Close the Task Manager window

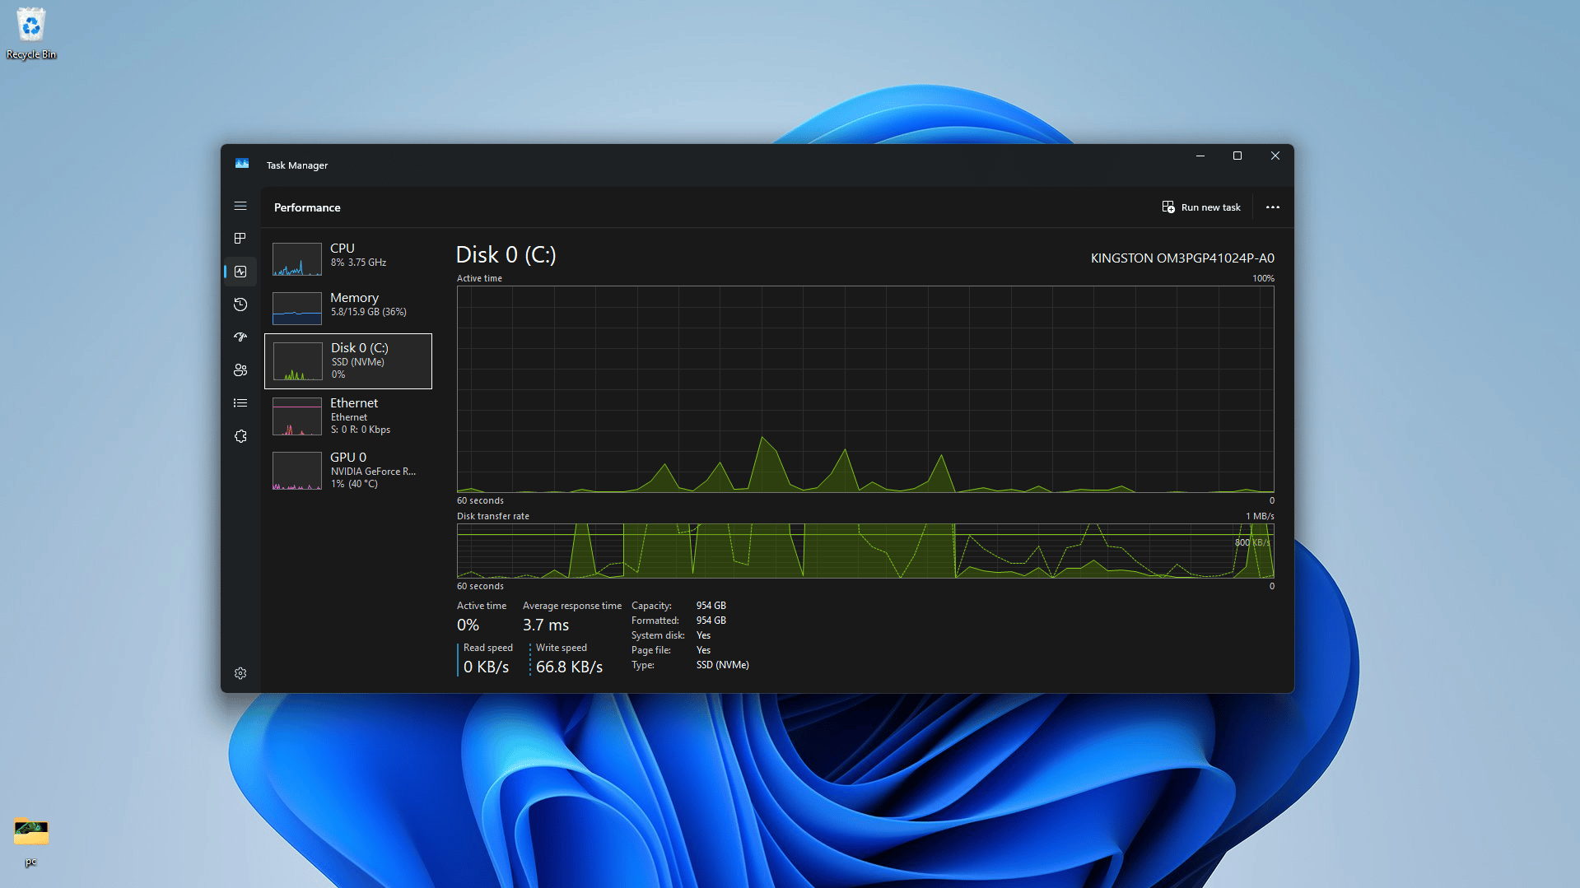pos(1275,156)
